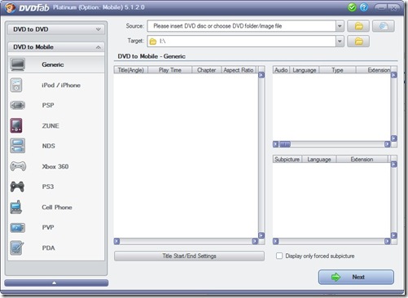Click subpicture list scroll up arrow
Image resolution: width=408 pixels, height=298 pixels.
(394, 164)
